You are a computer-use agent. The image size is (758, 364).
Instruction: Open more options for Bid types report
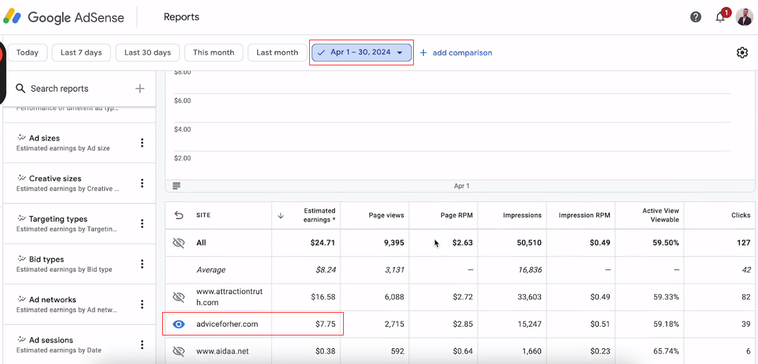pos(142,264)
